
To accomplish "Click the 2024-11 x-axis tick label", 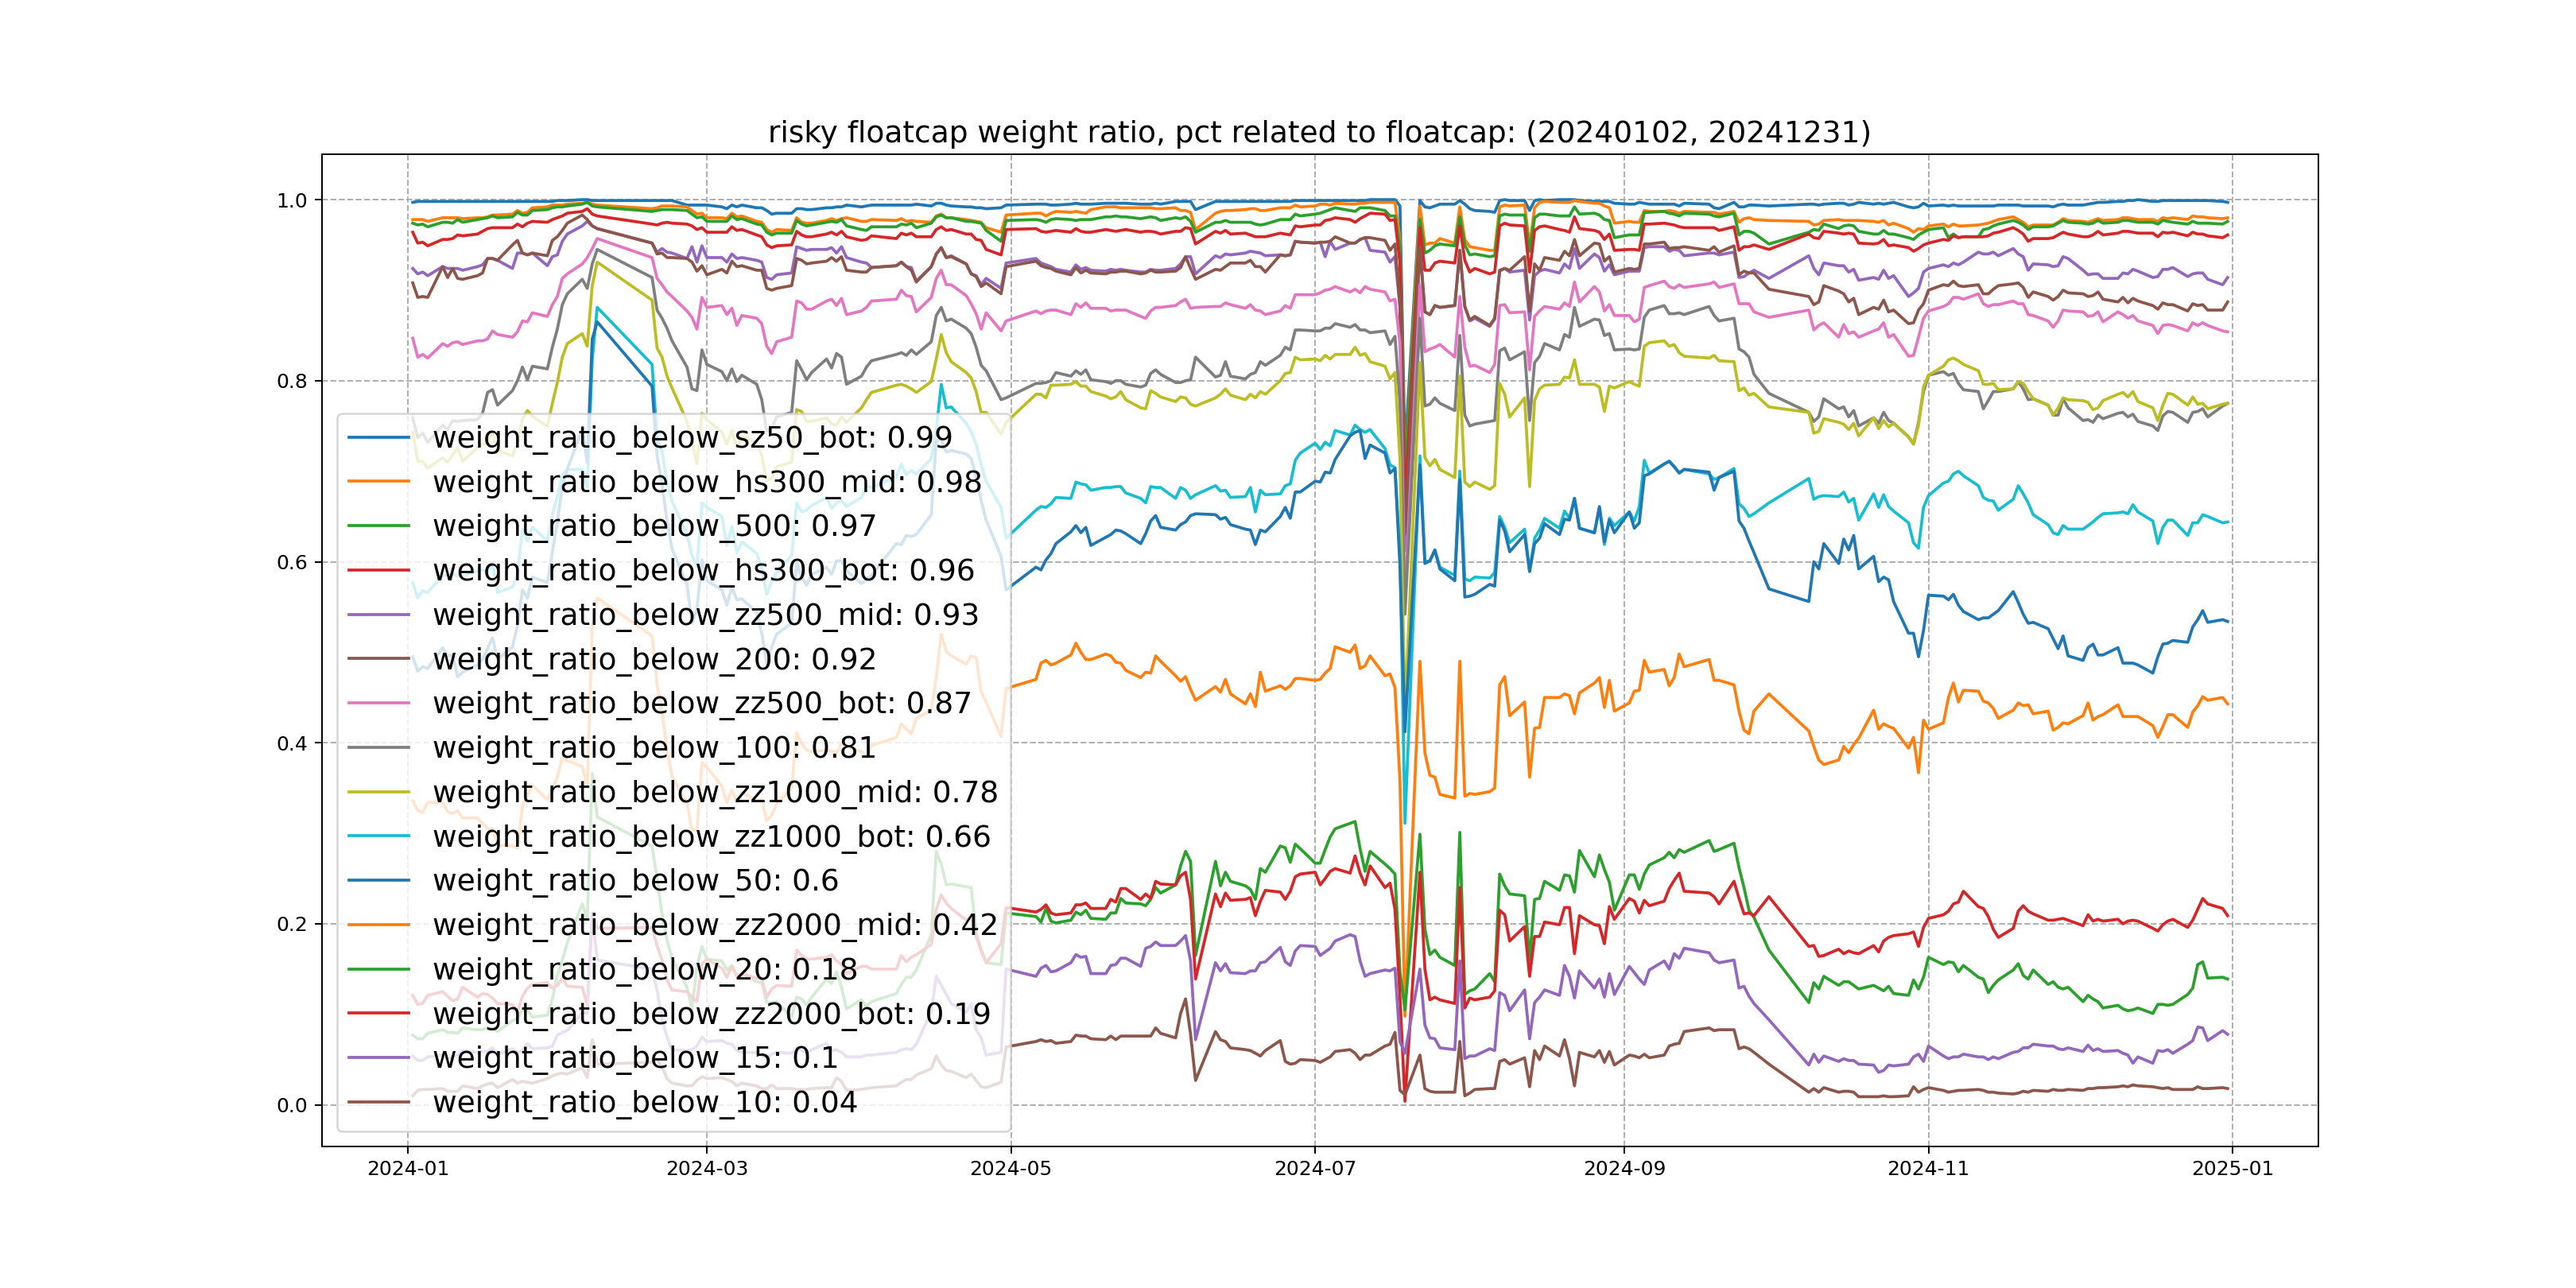I will pyautogui.click(x=1927, y=1169).
